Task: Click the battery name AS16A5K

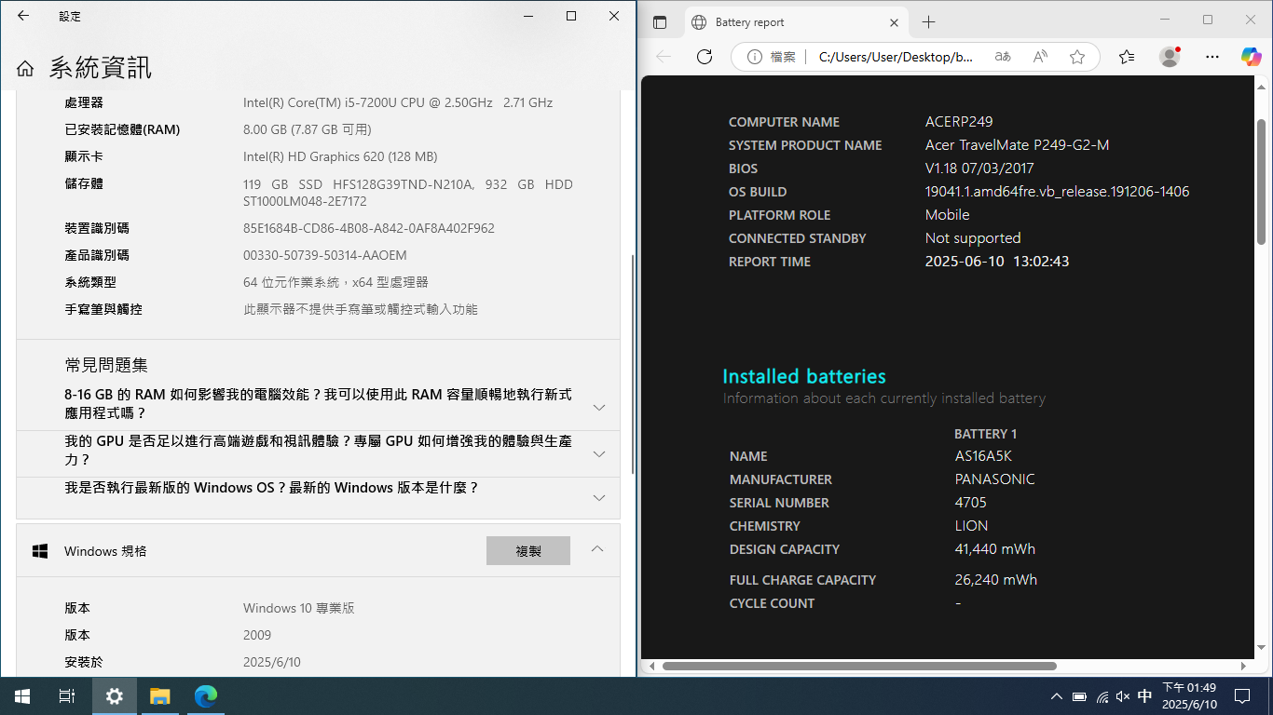Action: pos(983,456)
